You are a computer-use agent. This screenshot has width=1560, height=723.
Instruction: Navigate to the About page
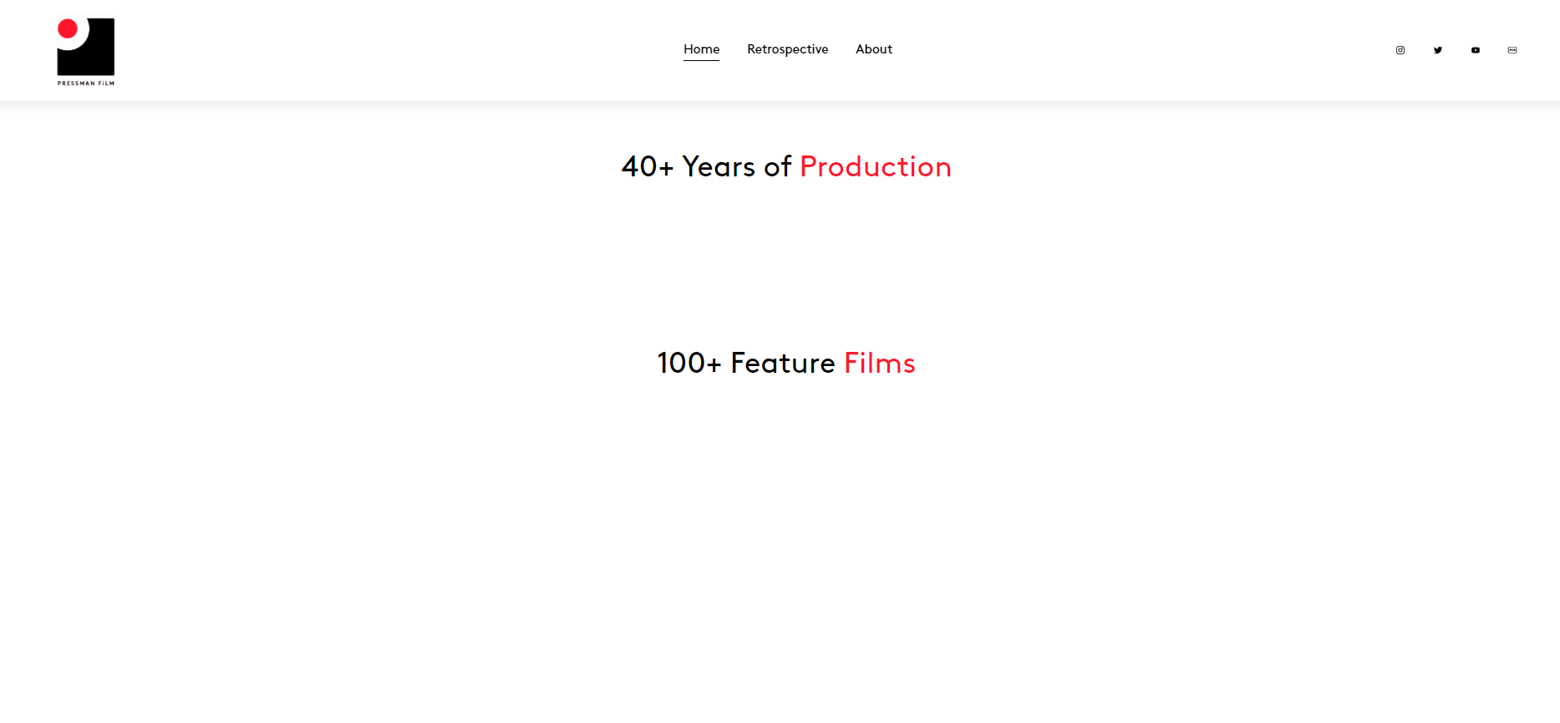click(x=873, y=49)
